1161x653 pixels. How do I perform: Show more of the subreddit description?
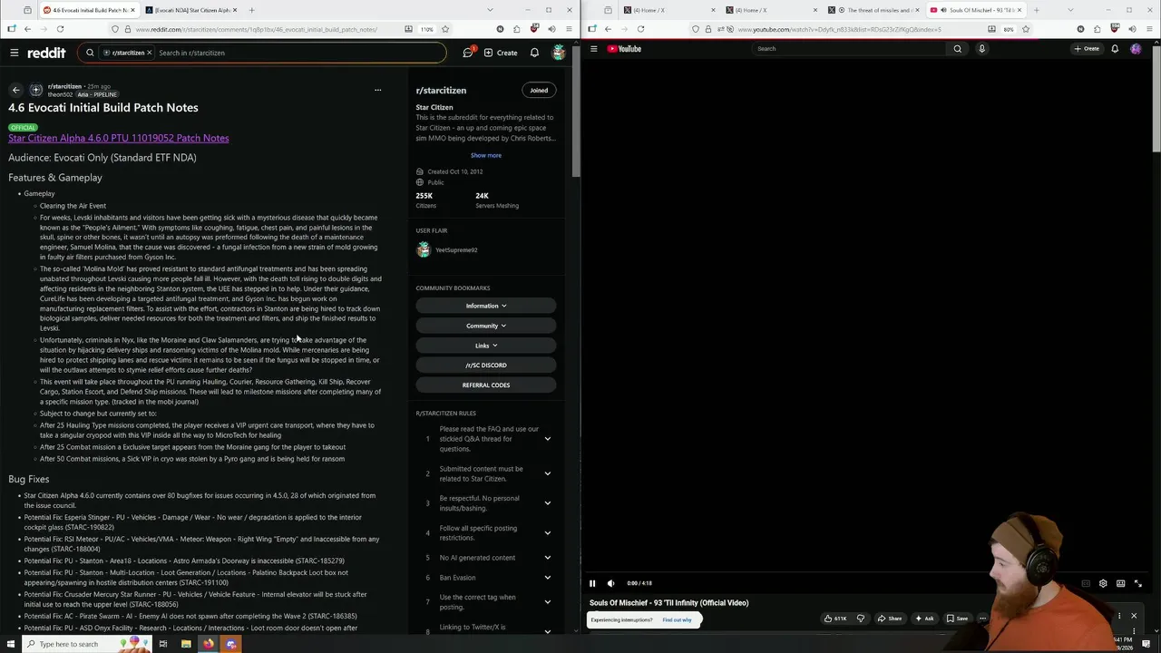point(485,155)
